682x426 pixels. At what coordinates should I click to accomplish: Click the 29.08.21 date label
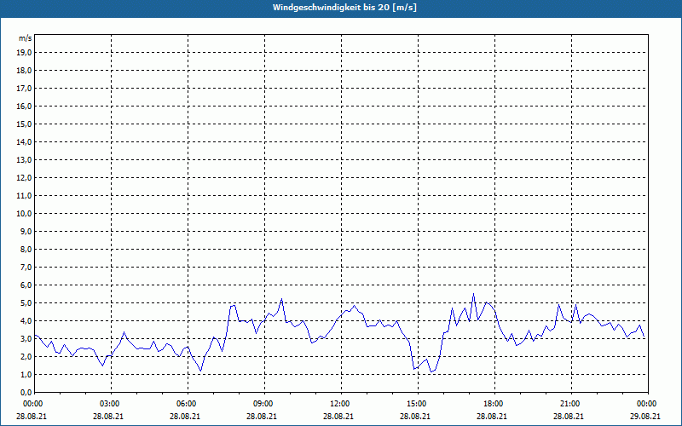tap(645, 417)
